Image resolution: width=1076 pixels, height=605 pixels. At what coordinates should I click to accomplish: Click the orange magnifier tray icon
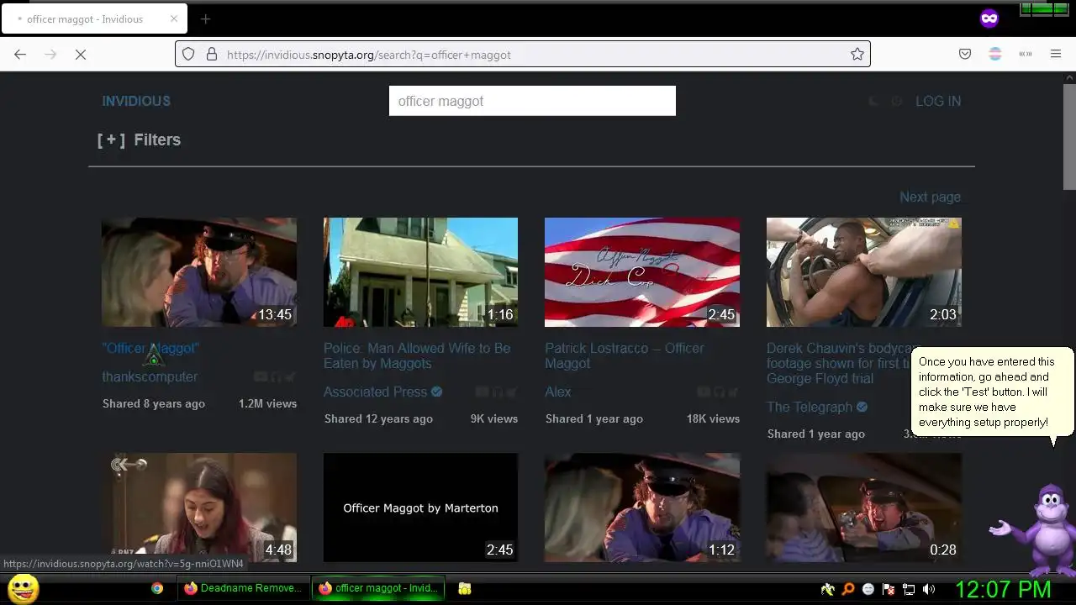pyautogui.click(x=848, y=589)
